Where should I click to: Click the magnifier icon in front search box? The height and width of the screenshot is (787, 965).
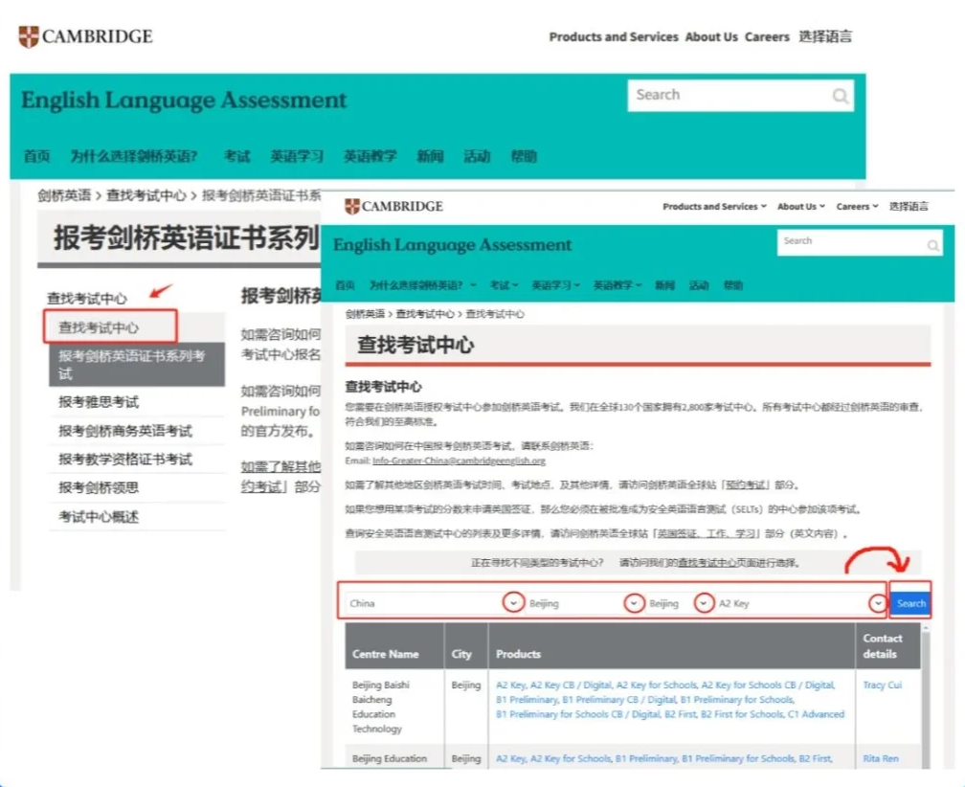pyautogui.click(x=932, y=246)
